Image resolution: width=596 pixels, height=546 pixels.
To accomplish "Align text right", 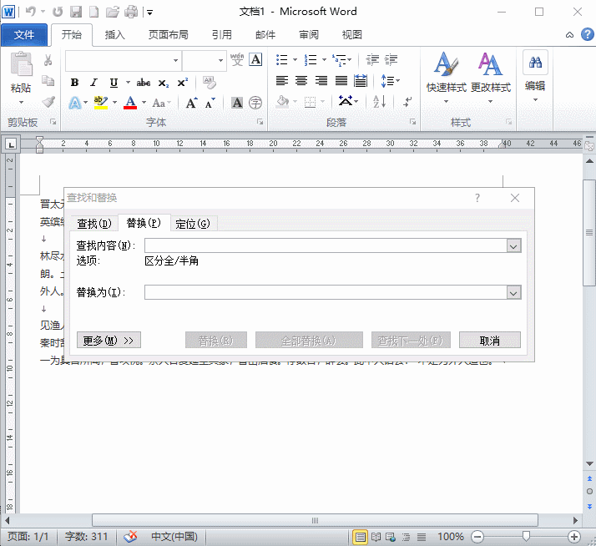I will point(321,81).
